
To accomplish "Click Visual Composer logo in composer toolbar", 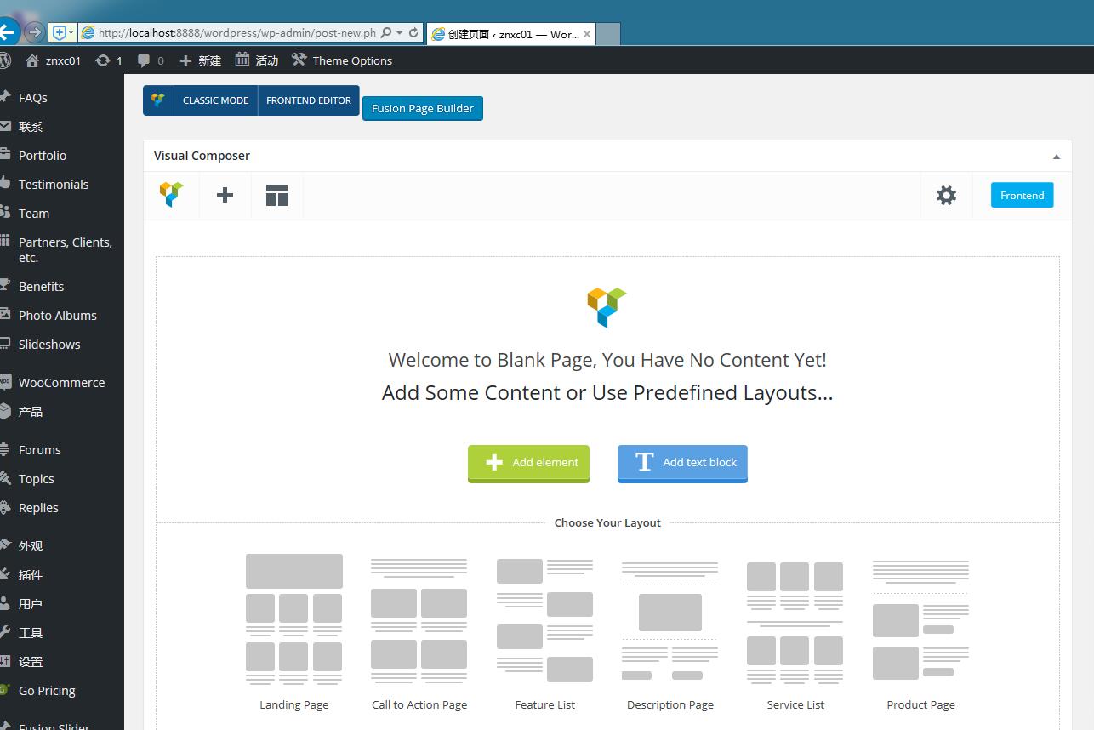I will (x=172, y=195).
